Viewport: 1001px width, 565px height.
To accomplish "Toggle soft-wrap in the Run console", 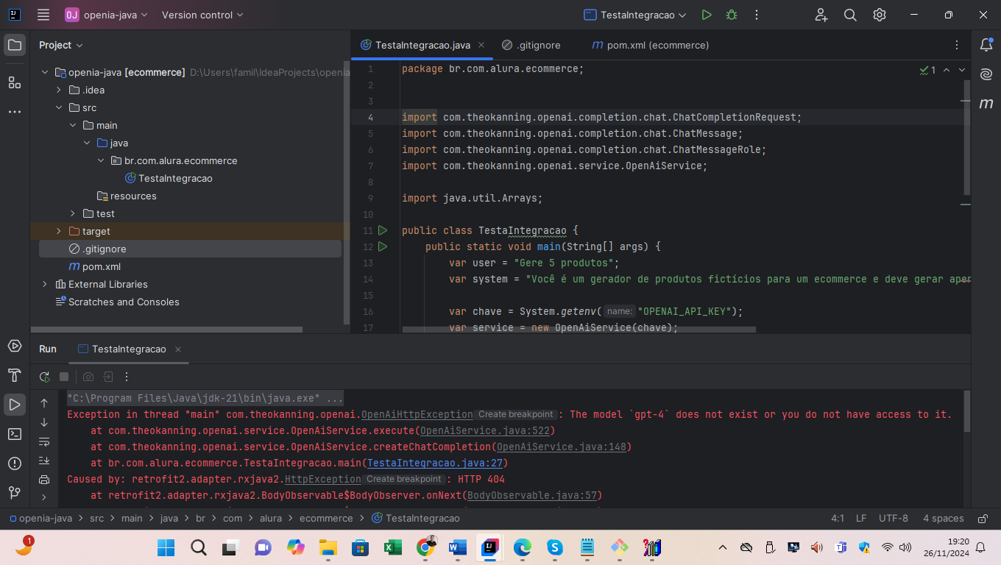I will tap(44, 441).
